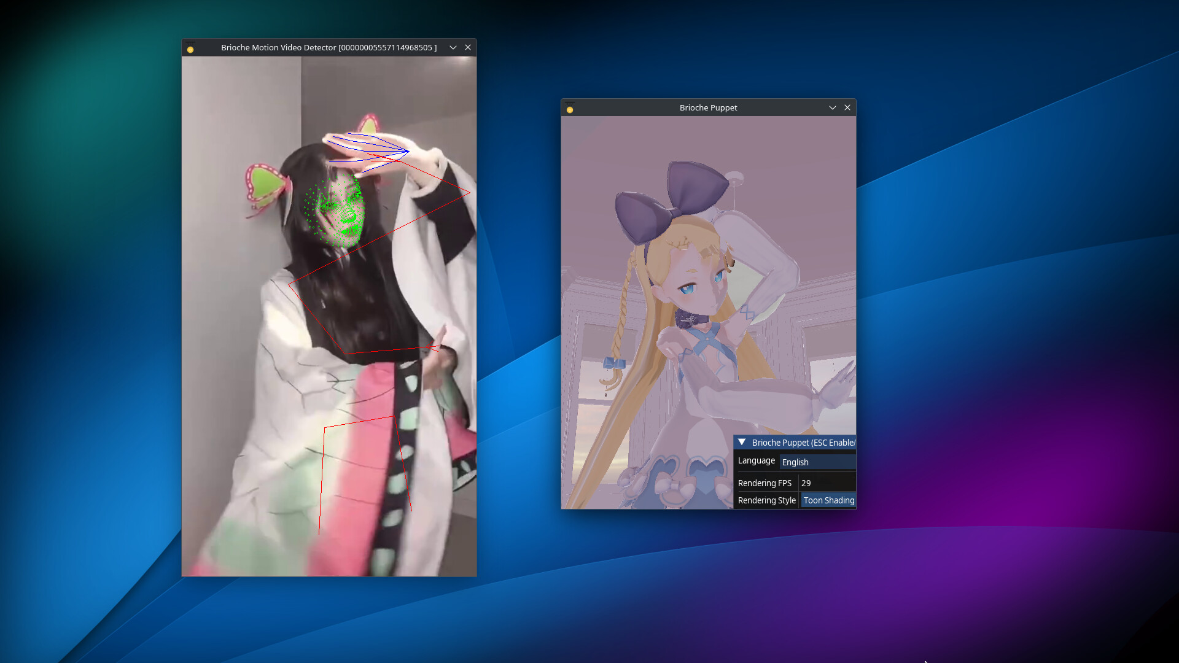This screenshot has height=663, width=1179.
Task: Open the Rendering Style Toon Shading dropdown
Action: pos(828,500)
